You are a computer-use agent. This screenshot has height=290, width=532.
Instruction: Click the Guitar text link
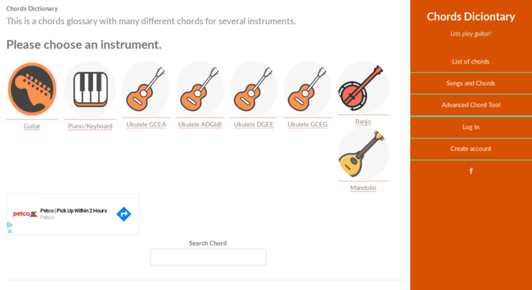pyautogui.click(x=32, y=126)
